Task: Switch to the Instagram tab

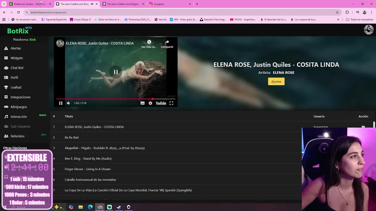Action: tap(170, 4)
